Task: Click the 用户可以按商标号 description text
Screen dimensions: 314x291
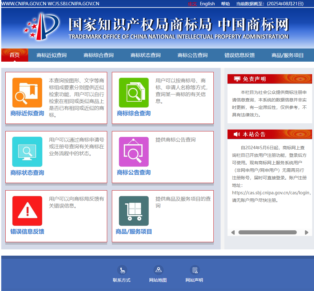Action: (x=182, y=91)
